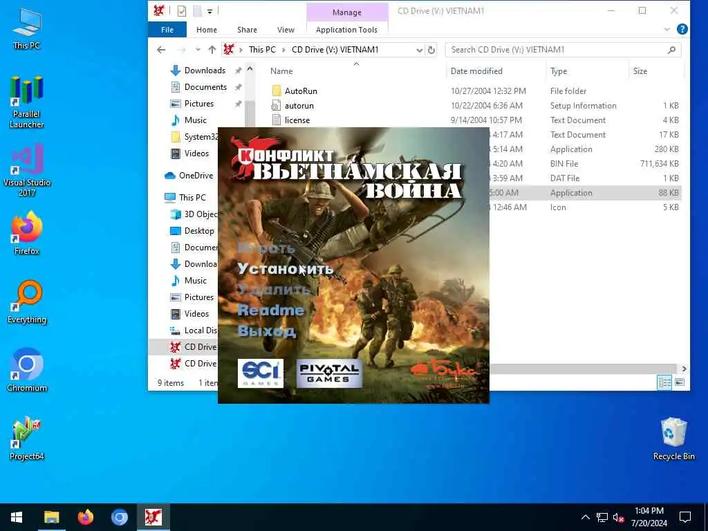708x531 pixels.
Task: Open Project64 desktop shortcut
Action: click(x=27, y=438)
